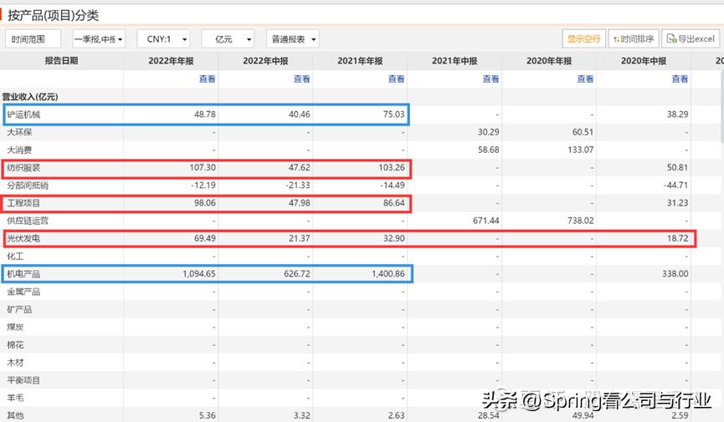This screenshot has height=422, width=724.
Task: Select the 平衡项目 row label
Action: (x=23, y=380)
